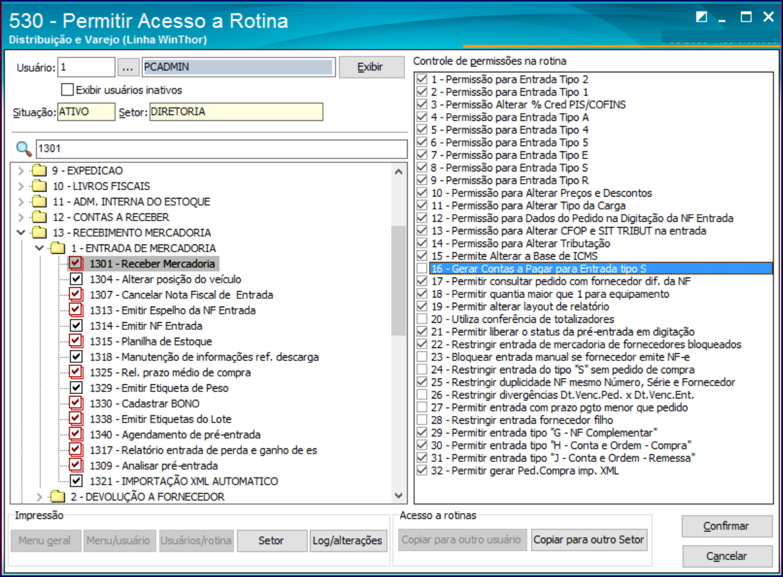
Task: Expand the 11 - ADM. INTERNA DO ESTOQUE node
Action: click(21, 202)
